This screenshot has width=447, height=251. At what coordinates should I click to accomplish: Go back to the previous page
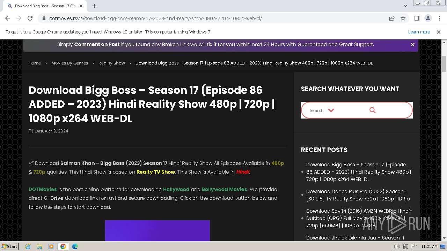[x=8, y=18]
